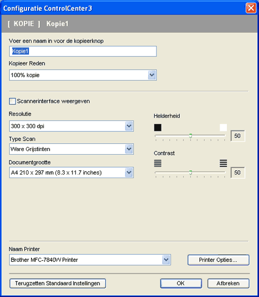Enable Scannerinterface weergeven checkbox
This screenshot has width=259, height=297.
tap(12, 101)
